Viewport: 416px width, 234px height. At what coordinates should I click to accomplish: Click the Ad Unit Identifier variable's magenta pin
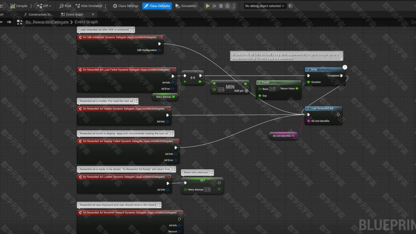point(293,136)
